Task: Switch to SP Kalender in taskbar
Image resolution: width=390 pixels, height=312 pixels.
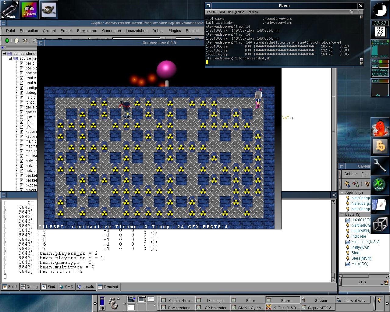Action: [x=213, y=308]
